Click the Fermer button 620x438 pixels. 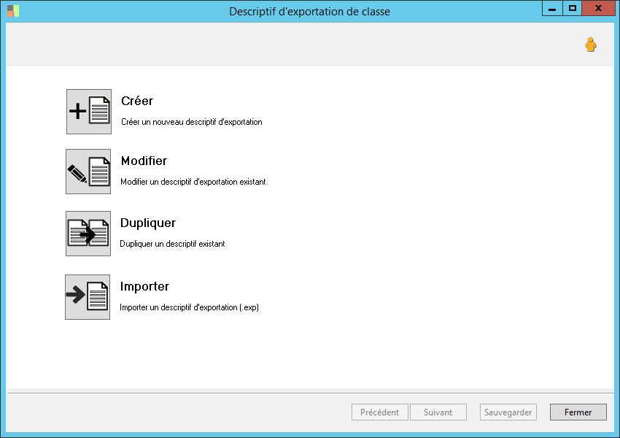[x=578, y=412]
